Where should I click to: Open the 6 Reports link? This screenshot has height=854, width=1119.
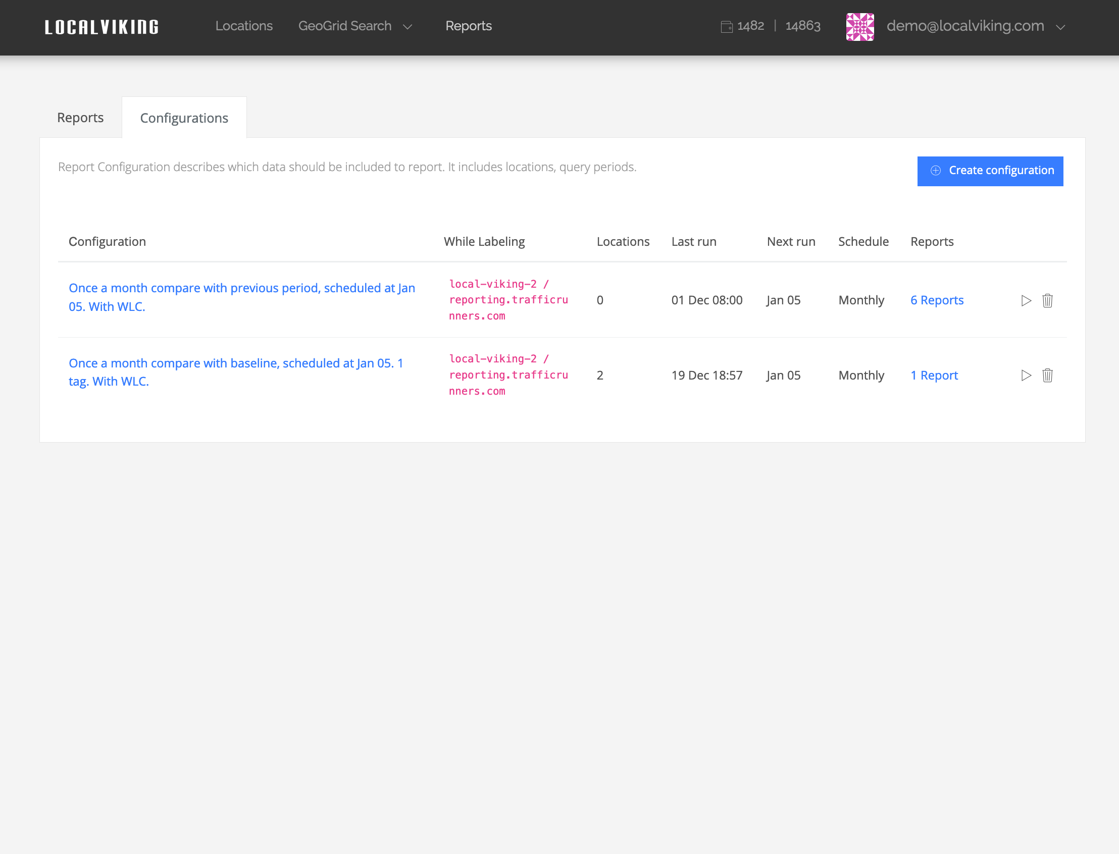click(937, 300)
